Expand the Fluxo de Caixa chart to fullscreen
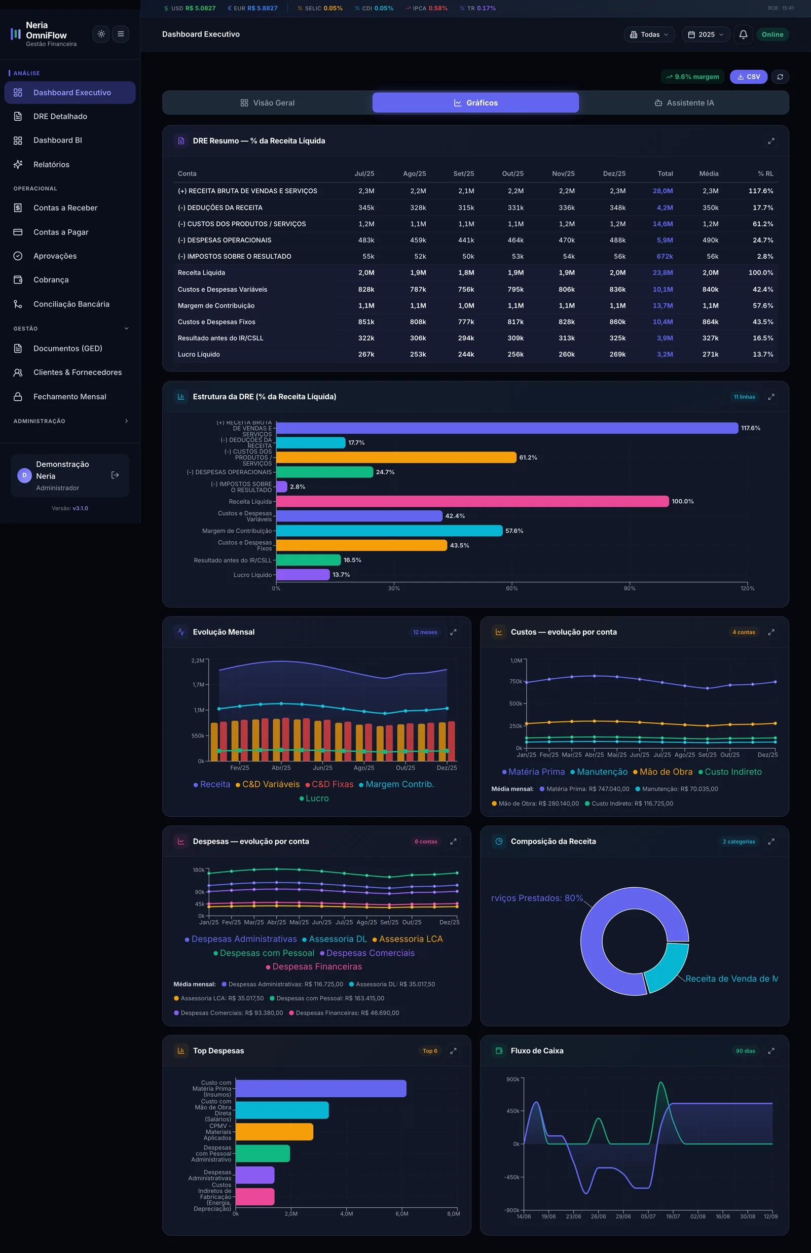 (x=771, y=1051)
